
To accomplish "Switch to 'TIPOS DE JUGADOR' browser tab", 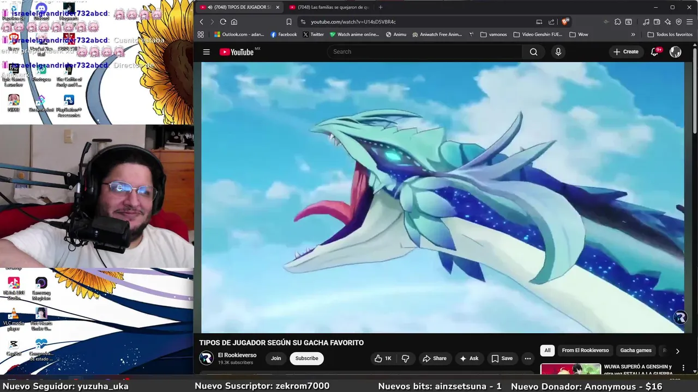I will [x=239, y=7].
